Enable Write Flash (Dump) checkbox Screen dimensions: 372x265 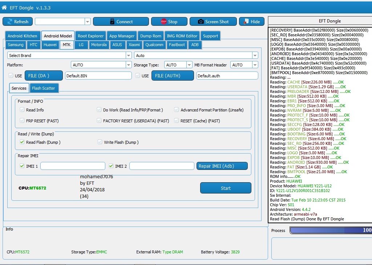[x=100, y=142]
